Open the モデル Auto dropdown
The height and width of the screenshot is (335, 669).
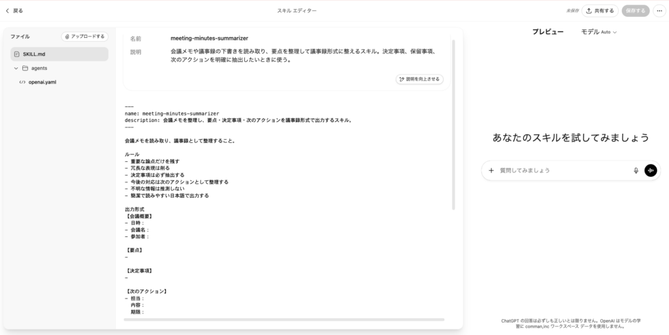(598, 32)
